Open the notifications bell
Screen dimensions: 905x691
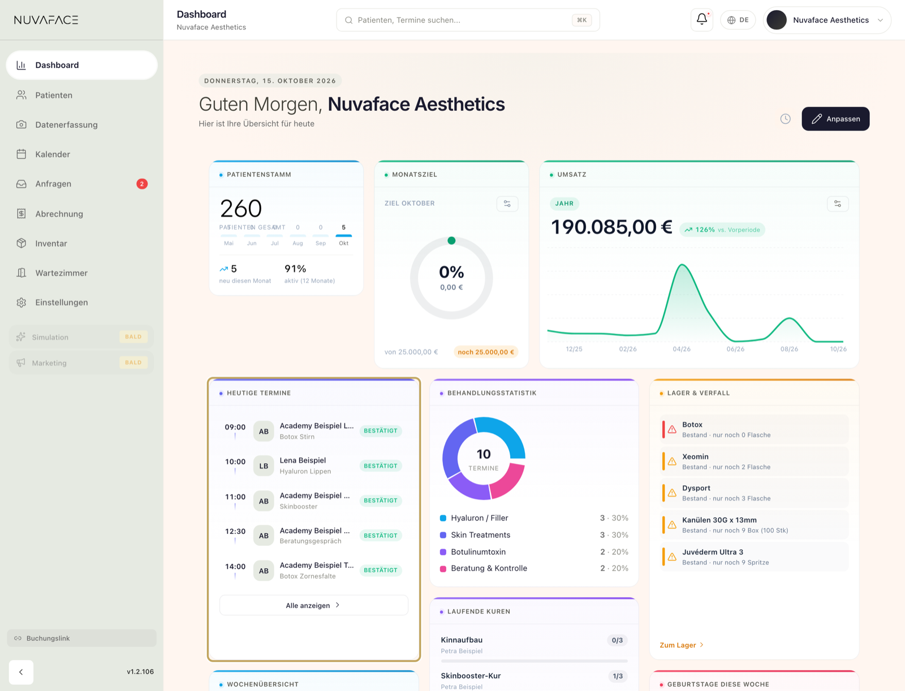tap(701, 19)
